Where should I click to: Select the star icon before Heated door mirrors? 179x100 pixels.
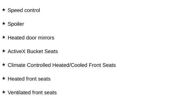click(4, 37)
